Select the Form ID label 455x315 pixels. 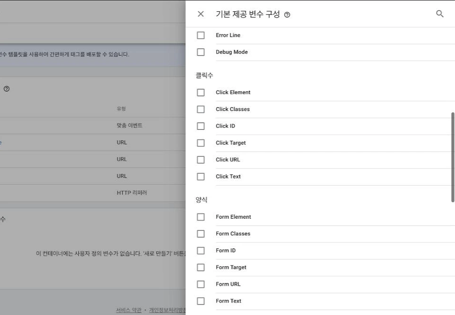tap(226, 250)
